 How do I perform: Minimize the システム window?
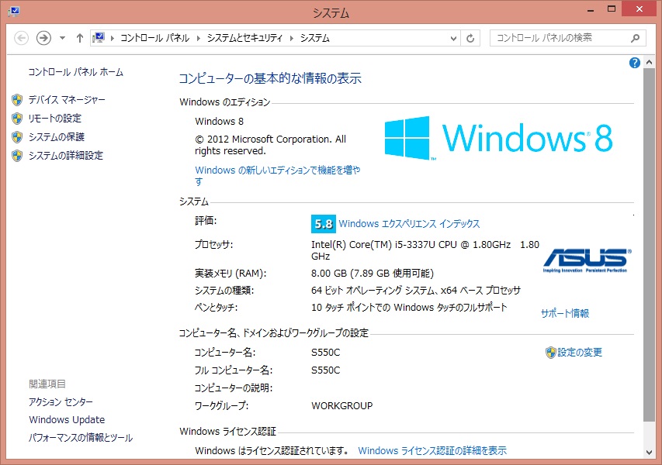[591, 10]
